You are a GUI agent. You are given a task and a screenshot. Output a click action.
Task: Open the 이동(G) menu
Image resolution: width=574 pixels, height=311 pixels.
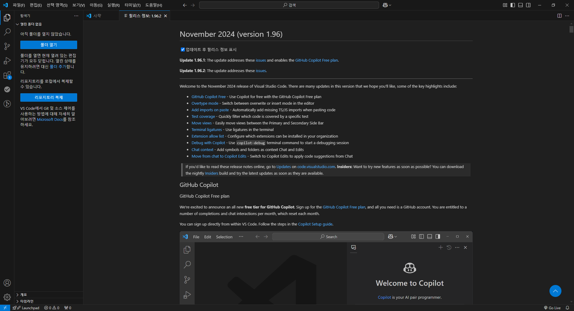click(x=96, y=5)
